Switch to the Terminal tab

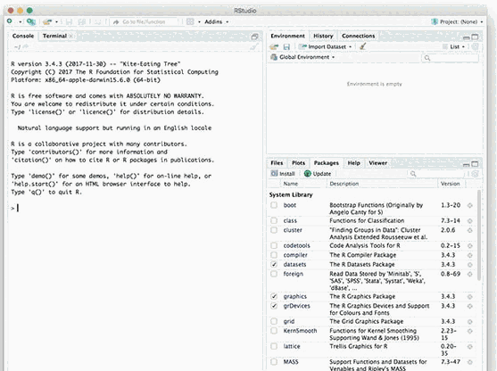[54, 36]
